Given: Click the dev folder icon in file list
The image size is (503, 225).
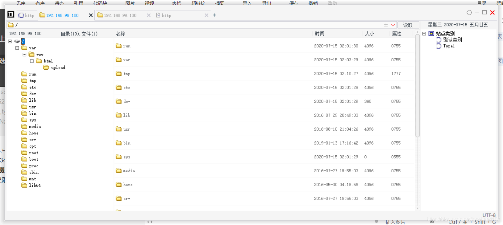Looking at the screenshot, I should click(x=119, y=101).
